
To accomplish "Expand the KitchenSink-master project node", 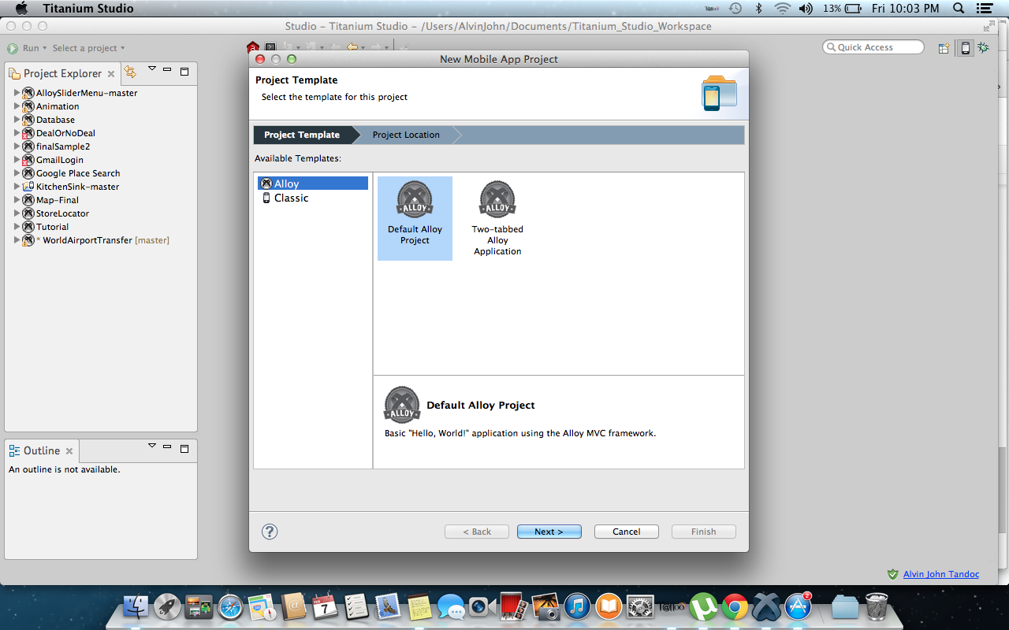I will pos(17,187).
